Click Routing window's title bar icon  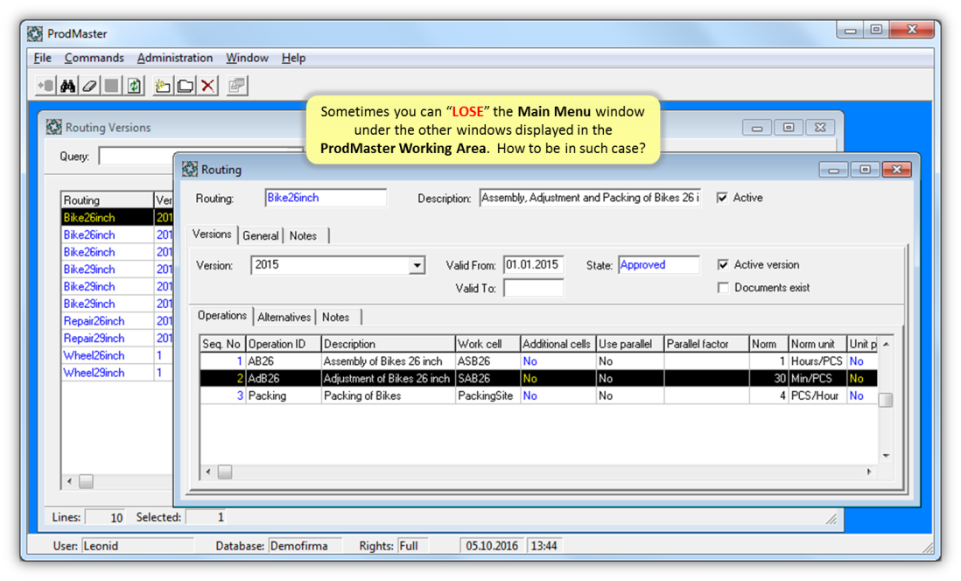tap(190, 169)
